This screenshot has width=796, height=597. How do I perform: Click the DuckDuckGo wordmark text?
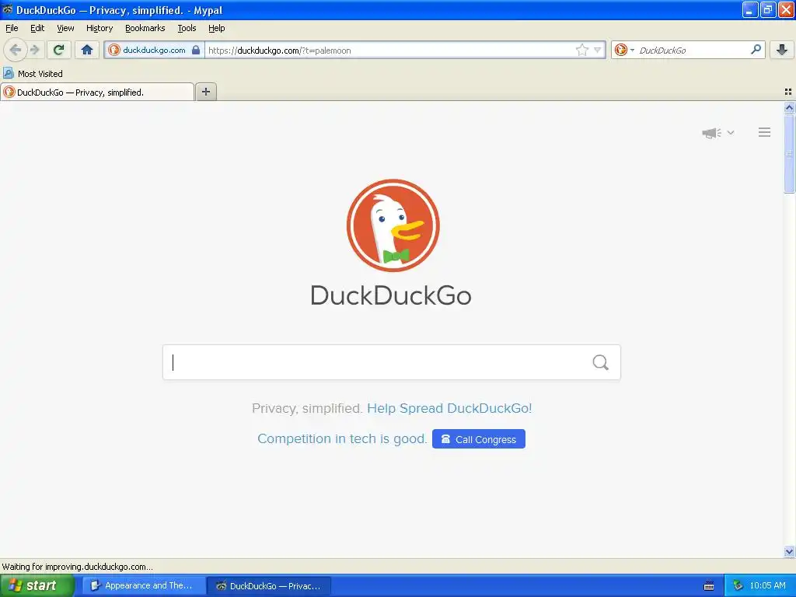click(391, 295)
